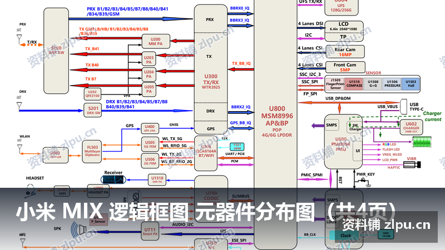Select the U502 coupler block
Screen dimensions: 445x250
[55, 155]
